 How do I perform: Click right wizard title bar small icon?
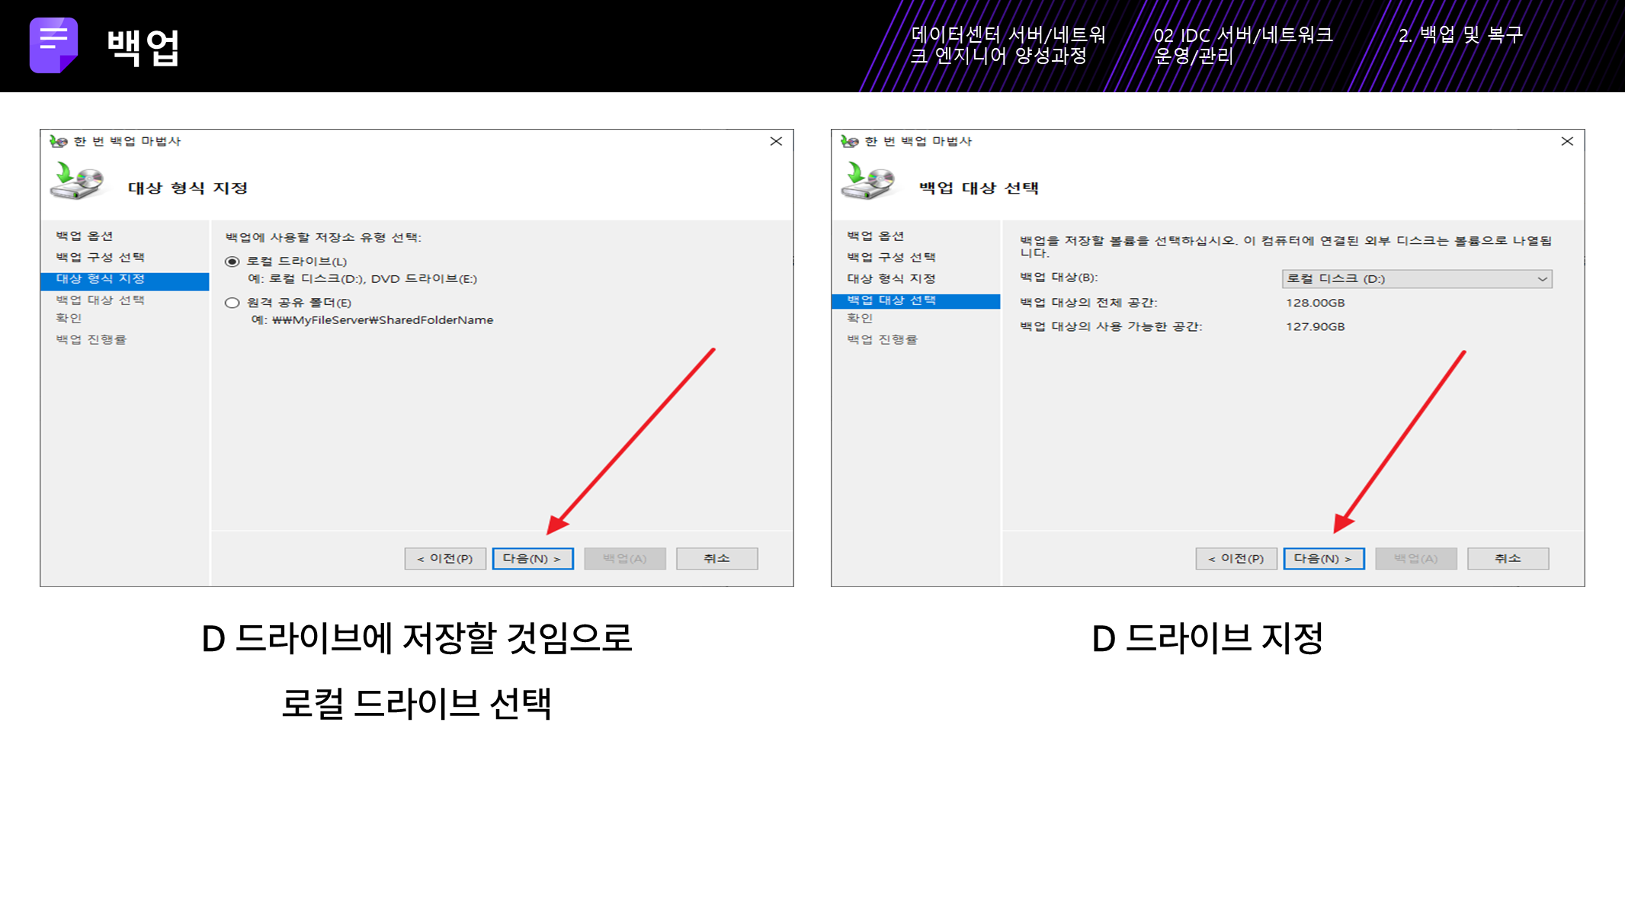point(850,141)
